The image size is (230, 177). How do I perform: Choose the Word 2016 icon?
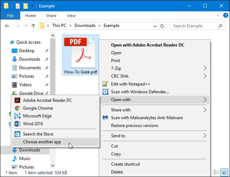click(17, 124)
